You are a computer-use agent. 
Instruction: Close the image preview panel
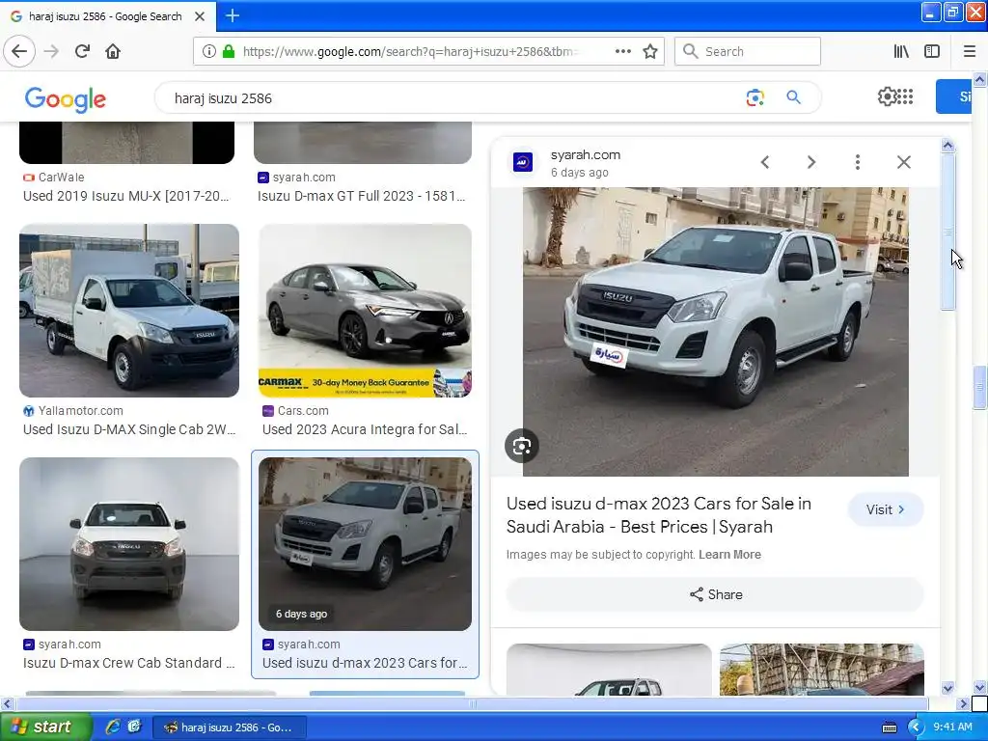903,162
